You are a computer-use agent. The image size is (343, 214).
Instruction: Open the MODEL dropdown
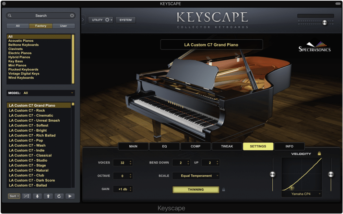[41, 93]
